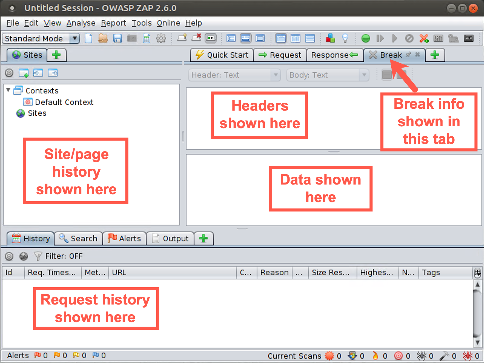Screen dimensions: 484x363
Task: Switch to the Search tab
Action: [78, 238]
